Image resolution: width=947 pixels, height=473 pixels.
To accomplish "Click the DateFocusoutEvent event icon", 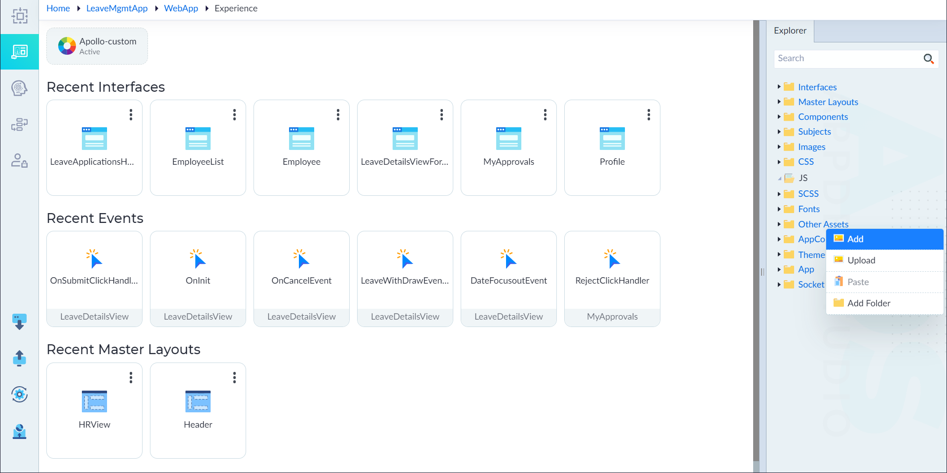I will coord(509,258).
